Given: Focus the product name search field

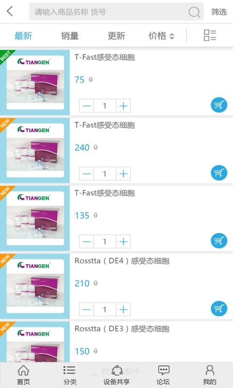Looking at the screenshot, I should tap(109, 12).
